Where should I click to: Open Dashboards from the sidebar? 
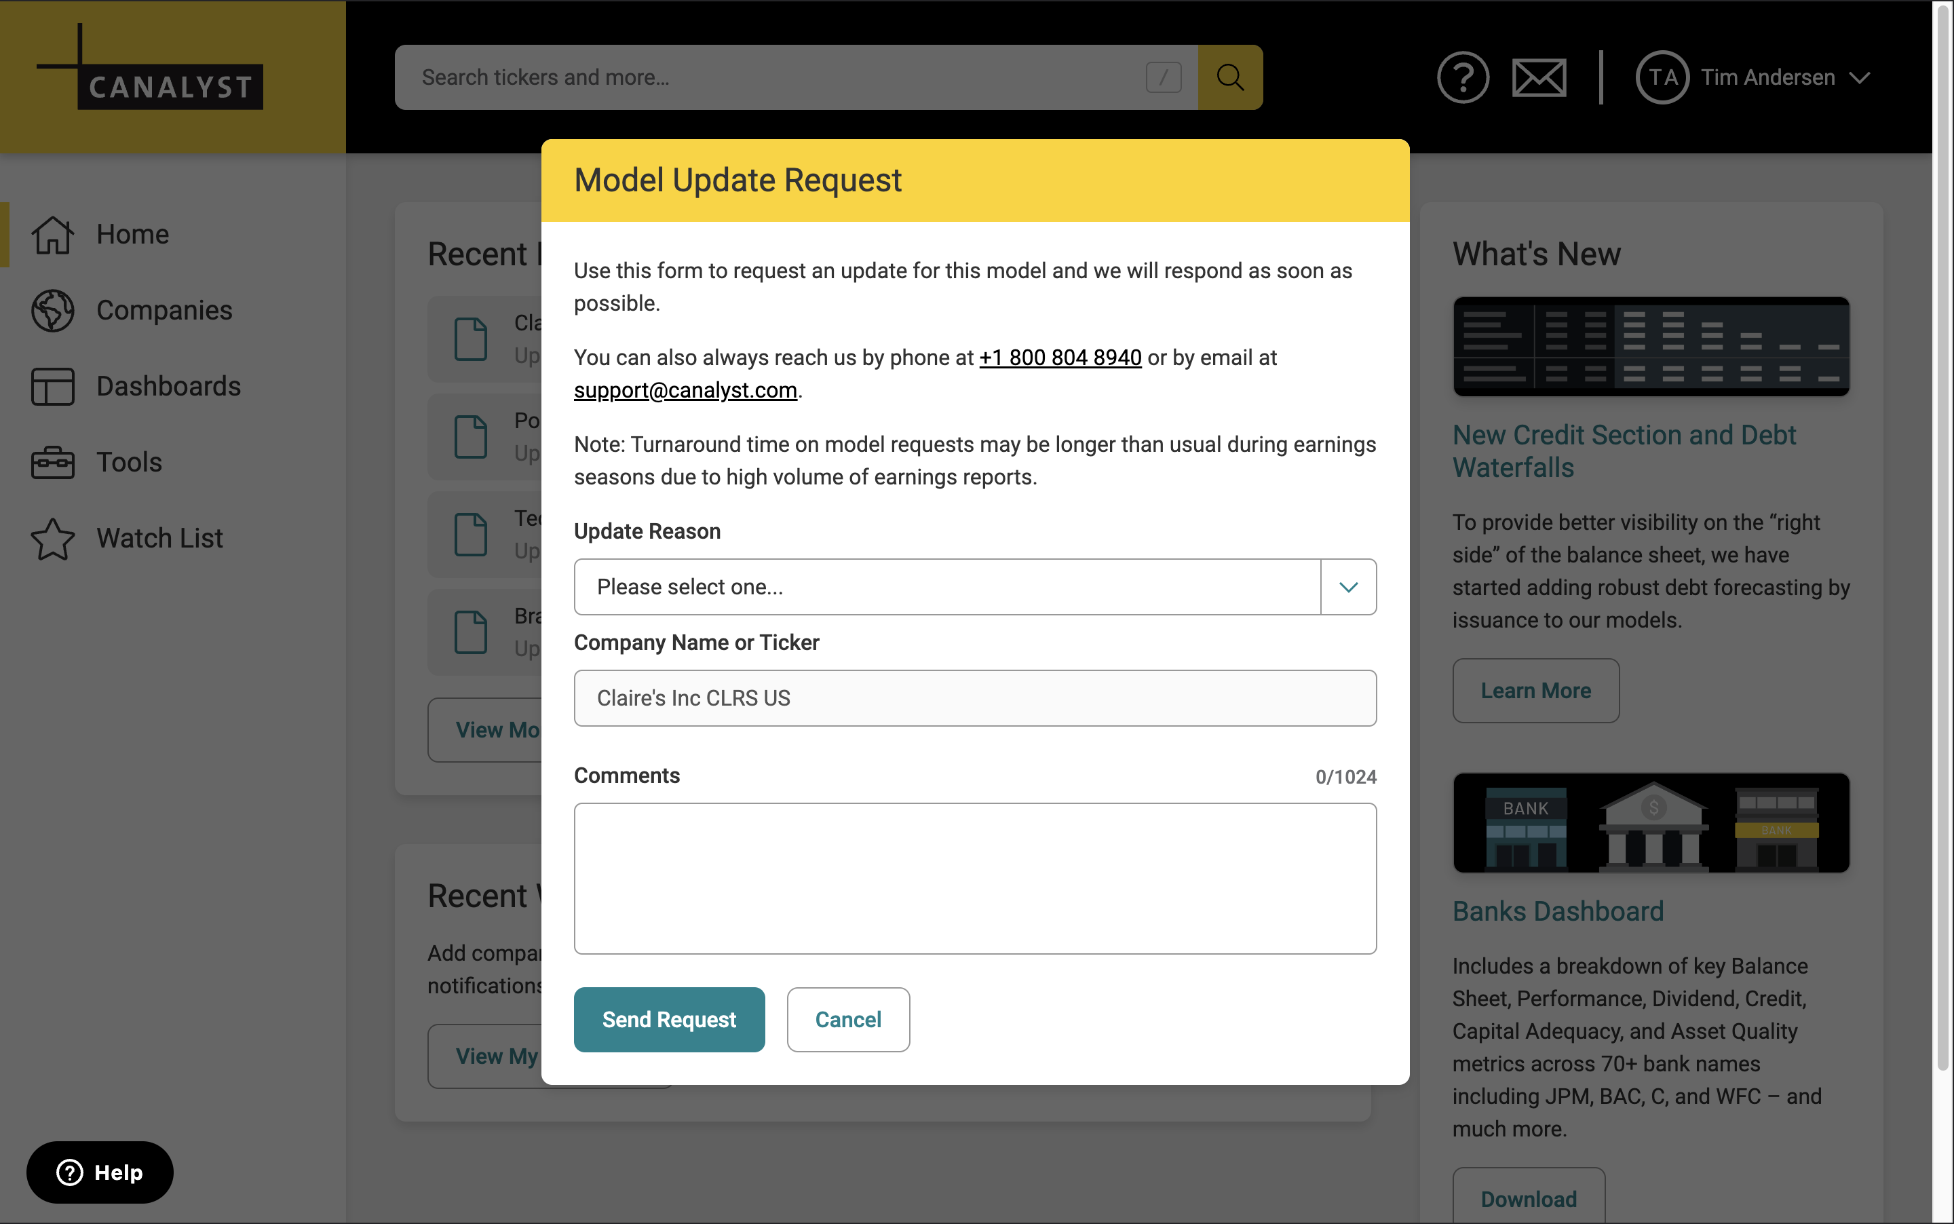(168, 387)
